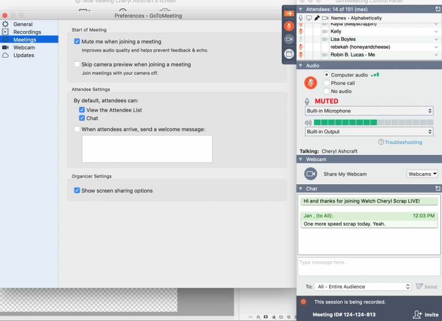Click the Webcam camera icon in sidebar
The image size is (442, 321).
click(x=6, y=48)
